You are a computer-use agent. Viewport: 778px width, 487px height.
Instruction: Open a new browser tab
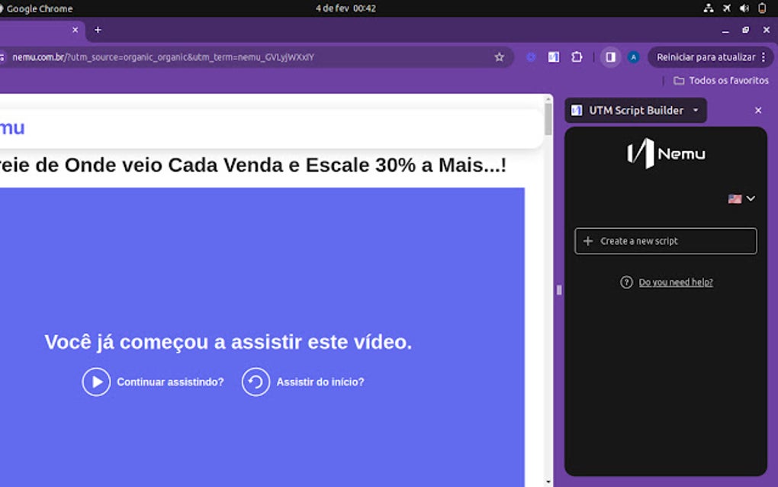coord(97,30)
